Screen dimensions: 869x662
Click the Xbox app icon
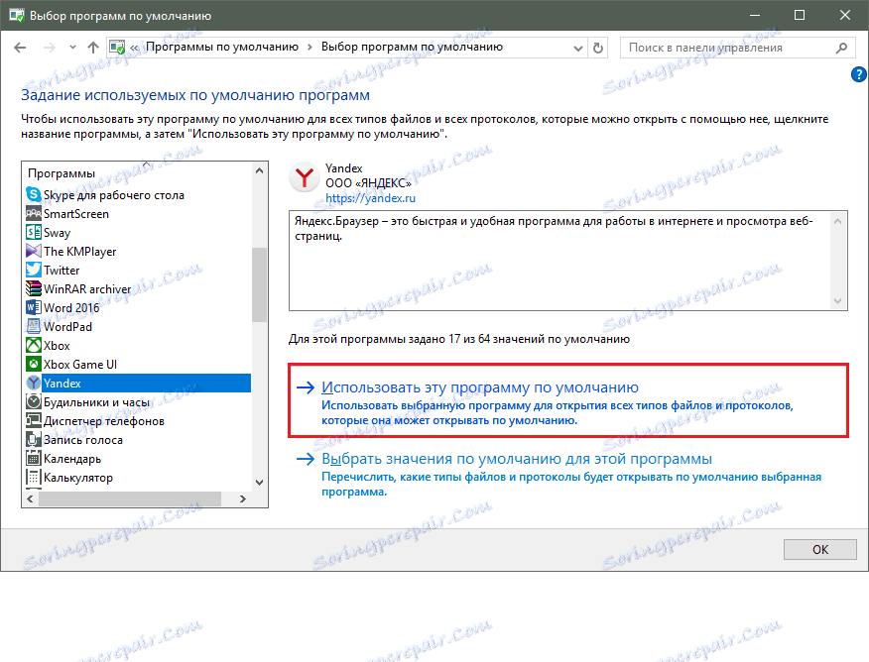(34, 346)
